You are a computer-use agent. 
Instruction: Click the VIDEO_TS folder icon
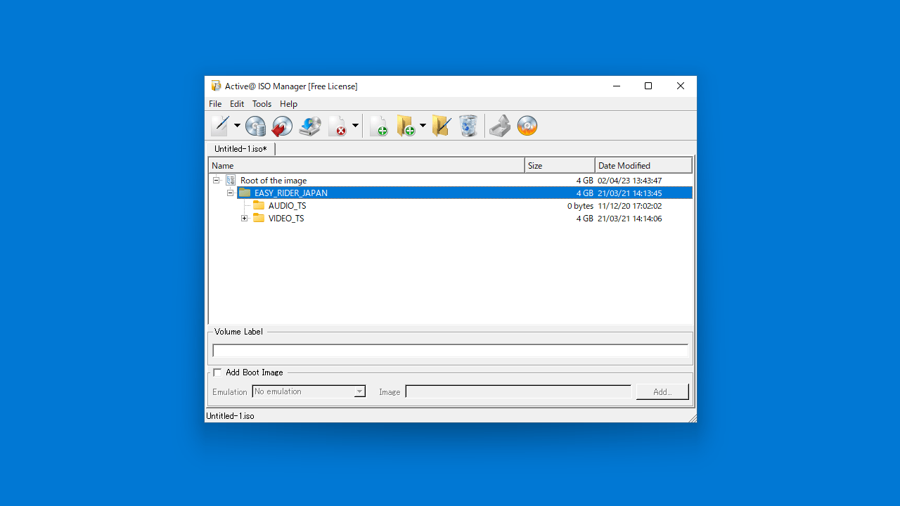click(x=259, y=219)
